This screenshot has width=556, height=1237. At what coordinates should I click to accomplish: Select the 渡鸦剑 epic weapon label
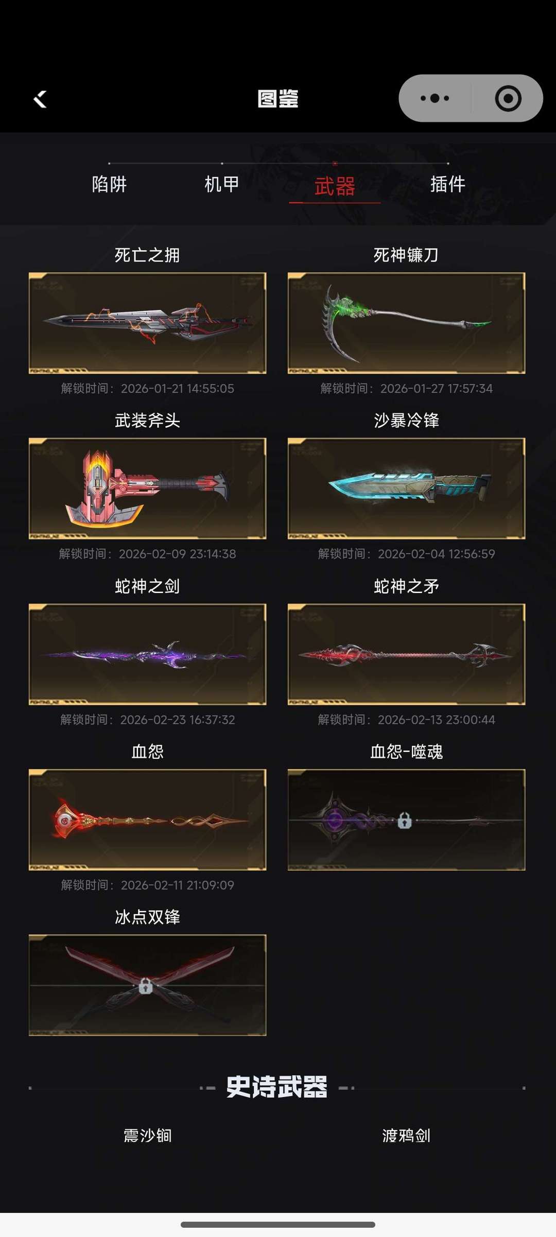(406, 1135)
